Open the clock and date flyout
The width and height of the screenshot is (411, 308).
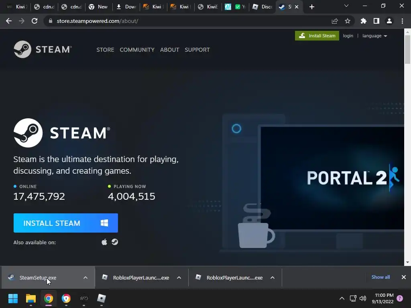coord(383,298)
